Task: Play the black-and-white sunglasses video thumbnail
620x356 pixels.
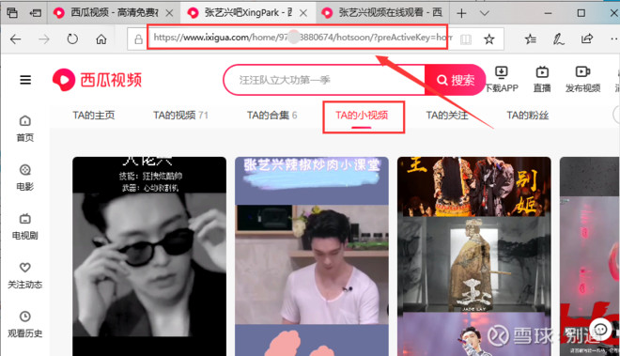Action: coord(149,256)
